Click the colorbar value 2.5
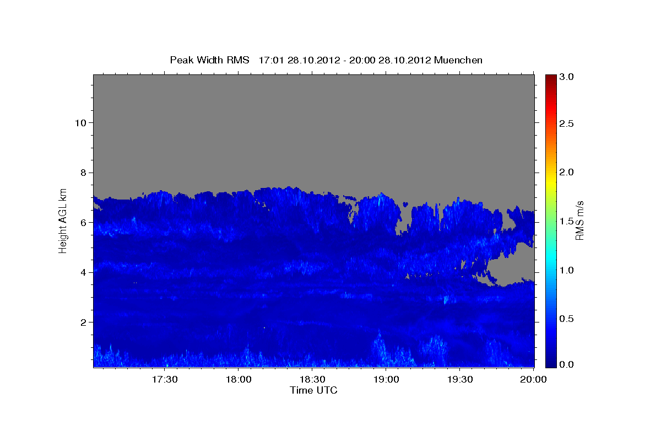Image resolution: width=661 pixels, height=441 pixels. 567,123
